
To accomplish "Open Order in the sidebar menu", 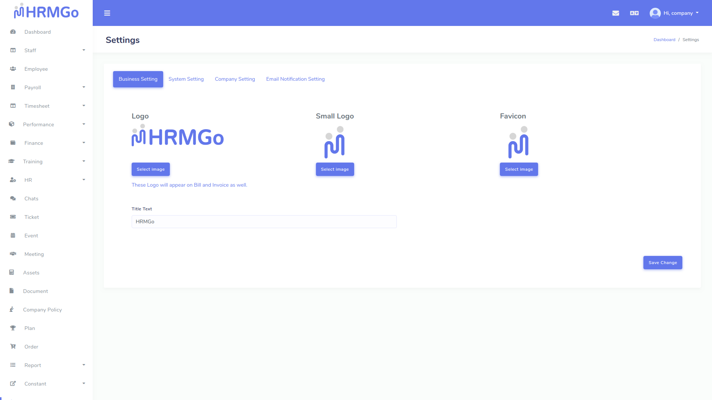I will 32,347.
